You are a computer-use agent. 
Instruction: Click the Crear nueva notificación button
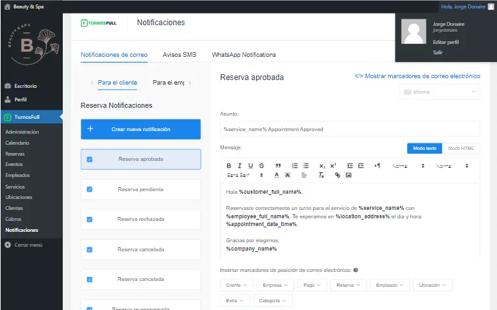tap(140, 129)
